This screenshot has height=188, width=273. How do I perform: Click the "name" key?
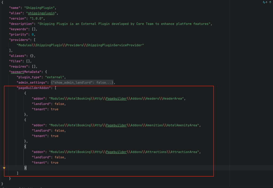coord(15,8)
